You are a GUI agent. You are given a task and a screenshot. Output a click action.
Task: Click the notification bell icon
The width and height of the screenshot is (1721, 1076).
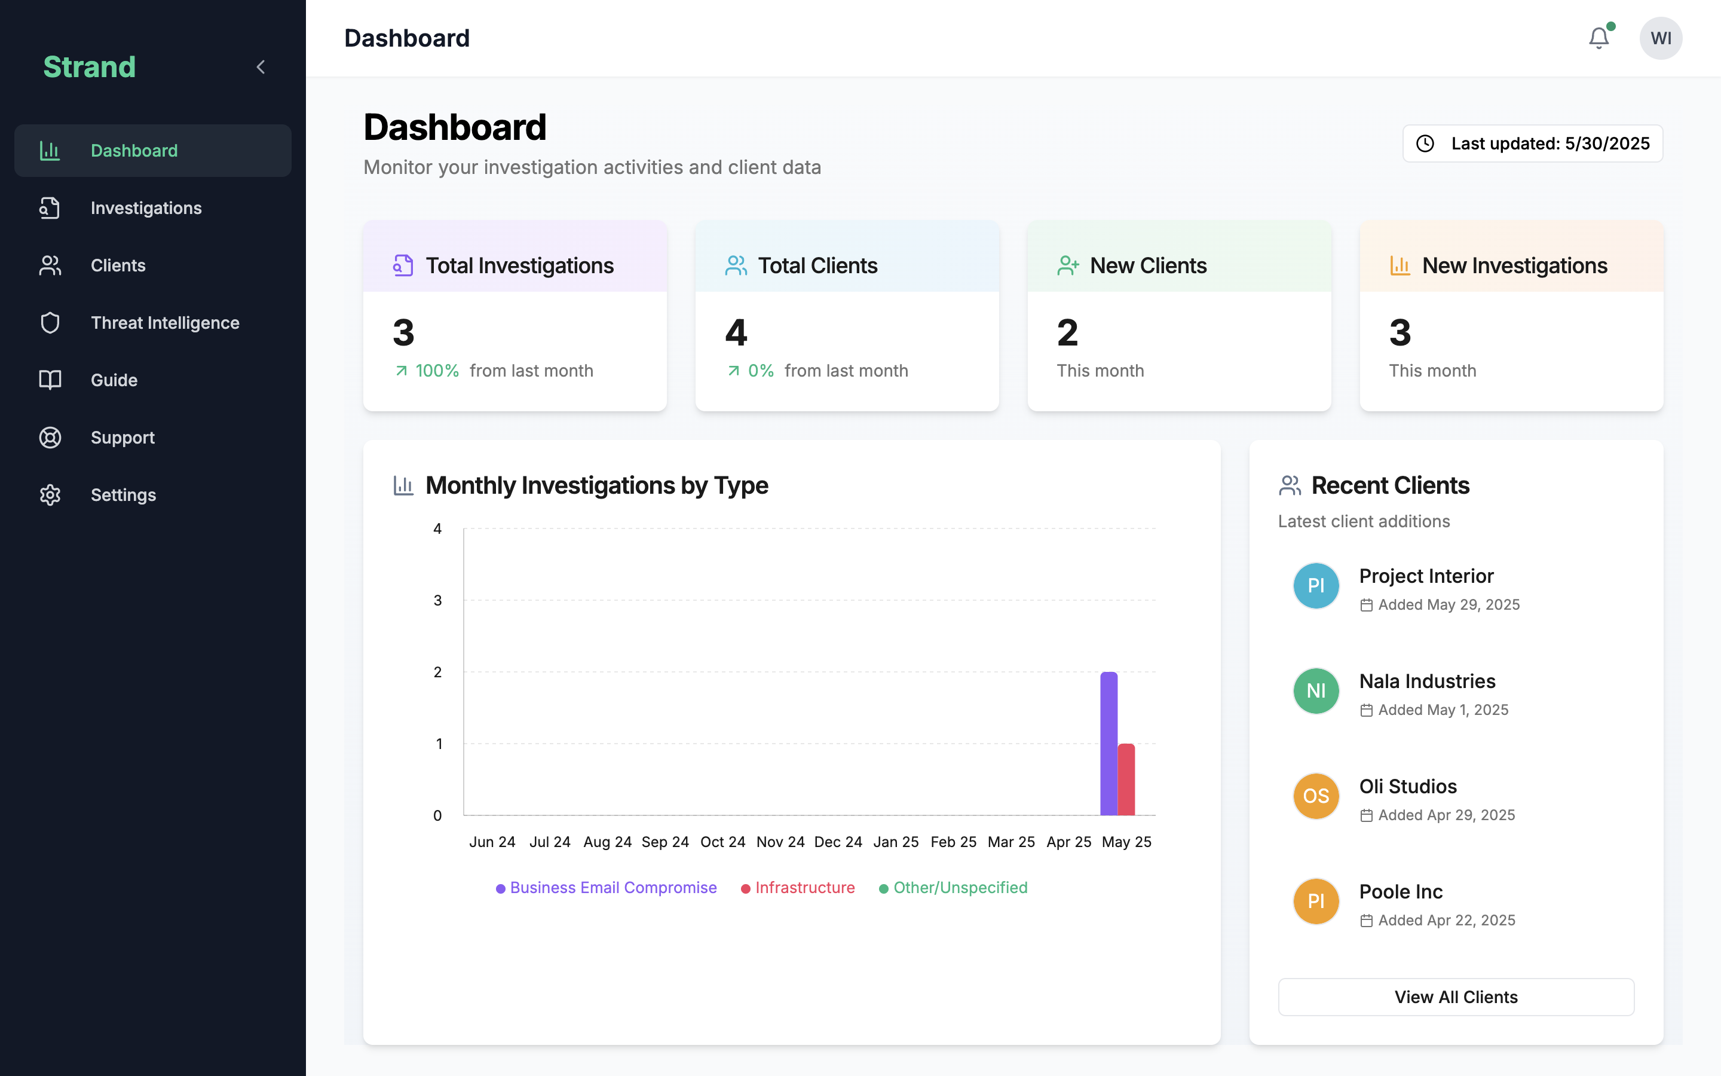coord(1598,38)
